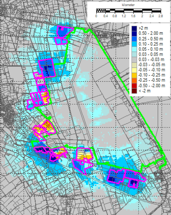Choose the -0.10 - -0.25 m orange-yellow swatch
Screen dimensions: 171x215
134,75
